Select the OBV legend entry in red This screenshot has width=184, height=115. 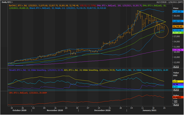pos(28,93)
